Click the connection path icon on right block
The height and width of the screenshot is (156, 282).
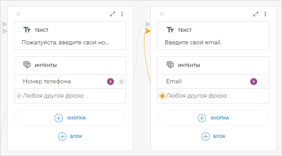click(x=256, y=14)
